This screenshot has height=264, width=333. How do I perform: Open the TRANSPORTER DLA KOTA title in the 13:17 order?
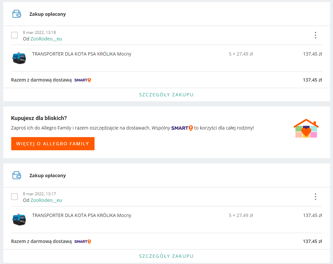tap(82, 215)
